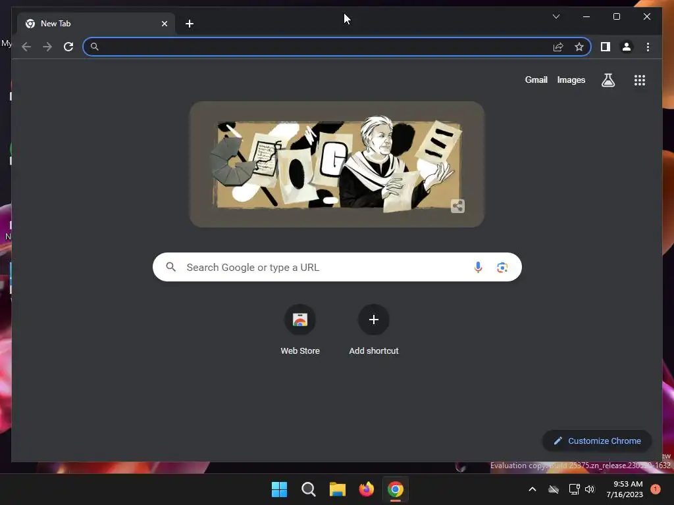The height and width of the screenshot is (505, 674).
Task: Open Windows taskbar search
Action: point(308,489)
